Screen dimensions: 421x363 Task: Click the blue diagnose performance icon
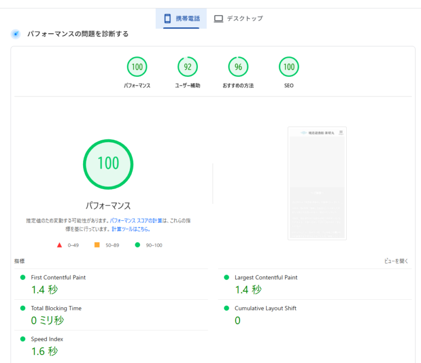16,34
